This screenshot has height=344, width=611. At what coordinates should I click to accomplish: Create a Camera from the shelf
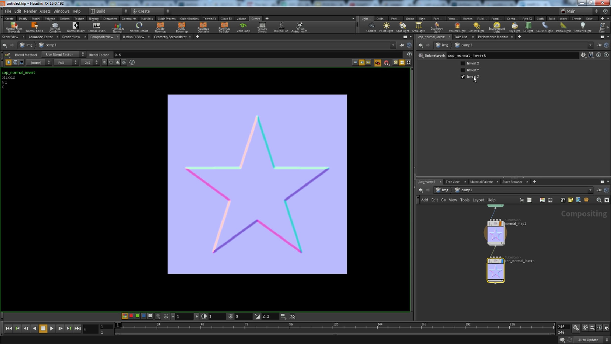[371, 27]
